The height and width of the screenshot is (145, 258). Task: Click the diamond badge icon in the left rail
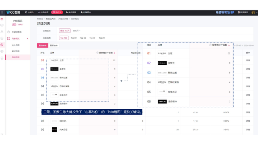tap(2, 52)
